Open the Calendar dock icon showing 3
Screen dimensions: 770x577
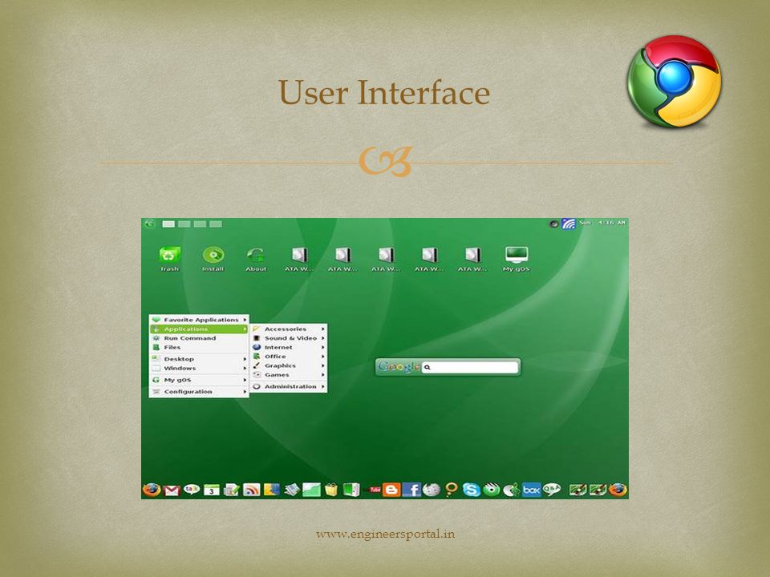[212, 490]
